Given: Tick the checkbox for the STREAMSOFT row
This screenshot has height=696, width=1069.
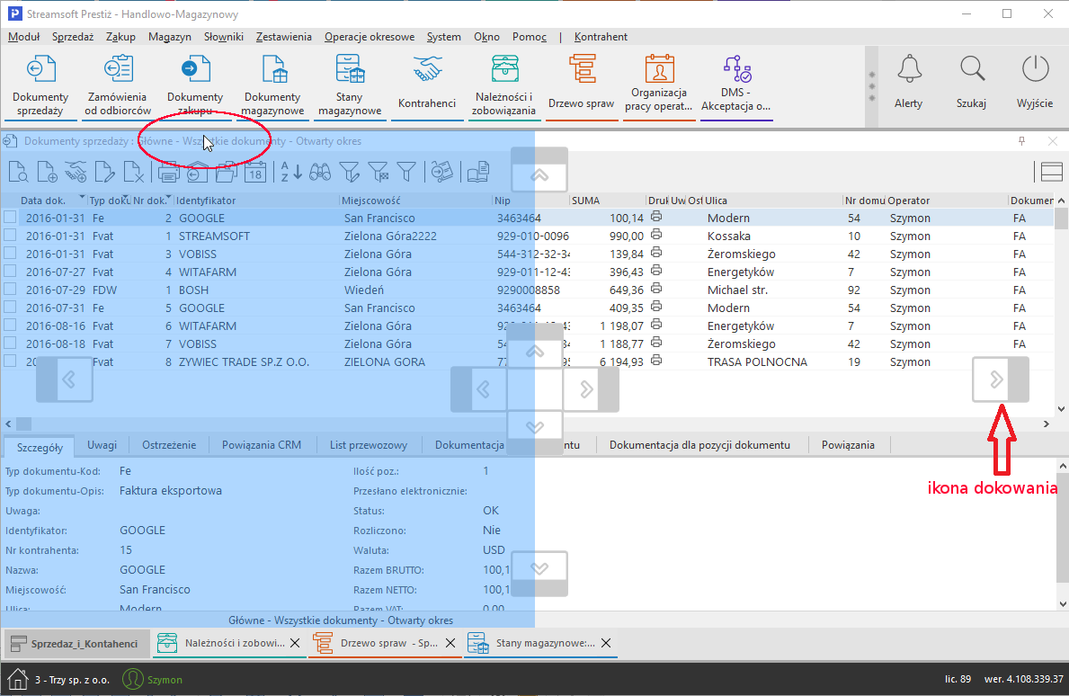Looking at the screenshot, I should point(10,236).
